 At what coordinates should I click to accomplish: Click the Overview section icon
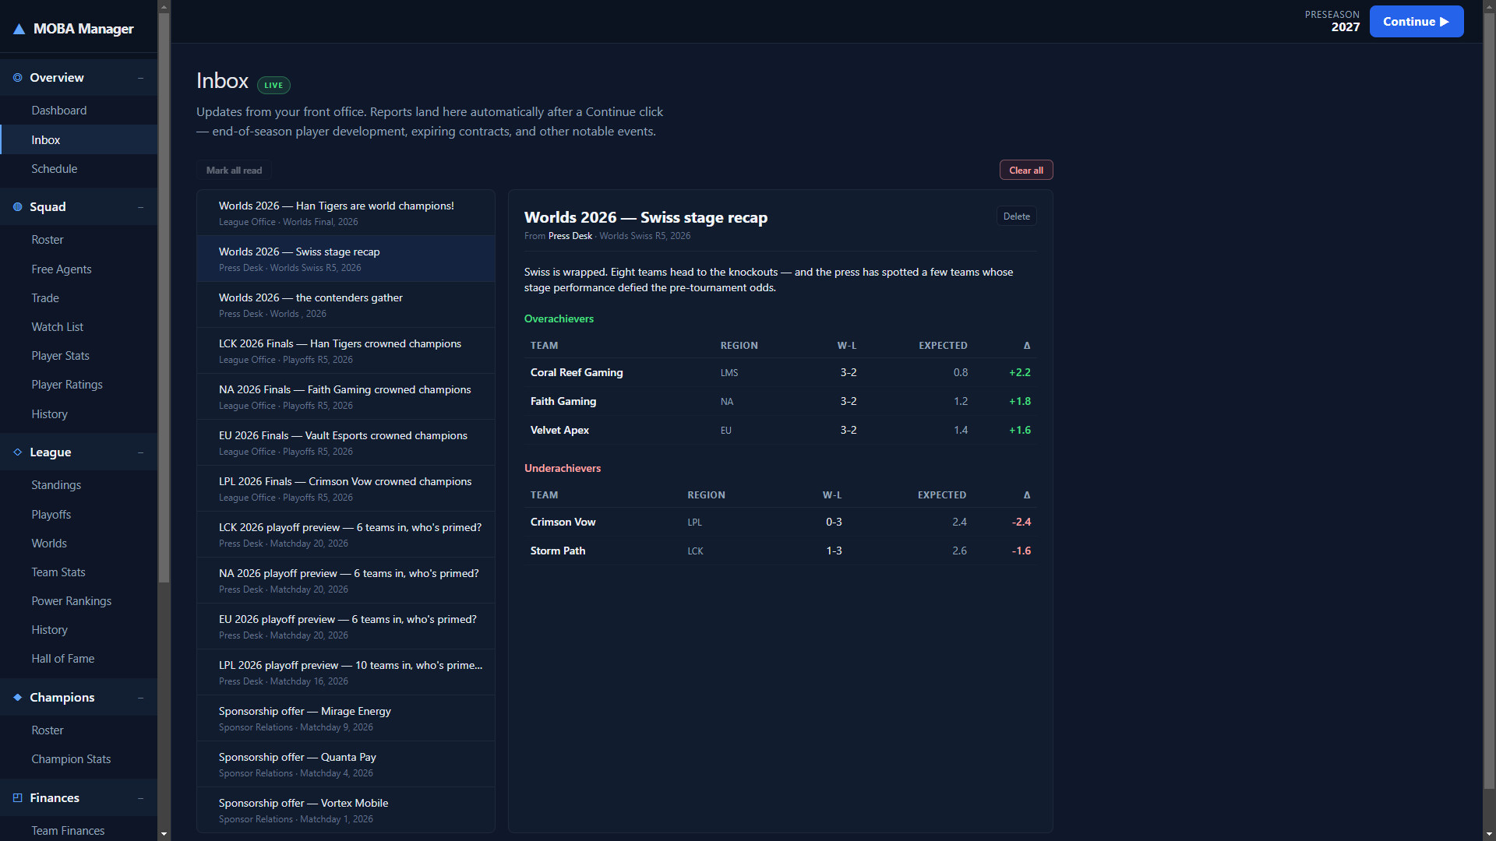pyautogui.click(x=17, y=78)
